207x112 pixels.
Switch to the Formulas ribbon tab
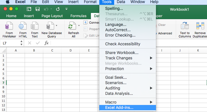click(79, 16)
